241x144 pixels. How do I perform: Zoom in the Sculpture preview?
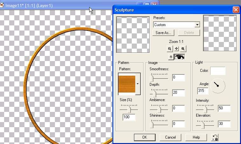(183, 49)
